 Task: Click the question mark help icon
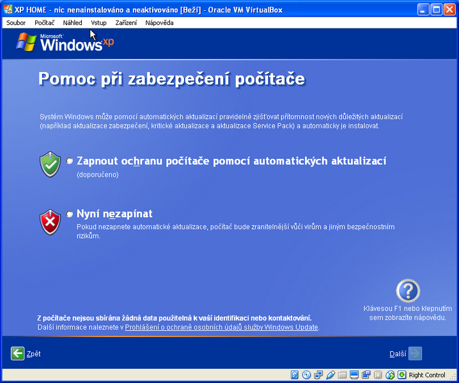tap(408, 291)
